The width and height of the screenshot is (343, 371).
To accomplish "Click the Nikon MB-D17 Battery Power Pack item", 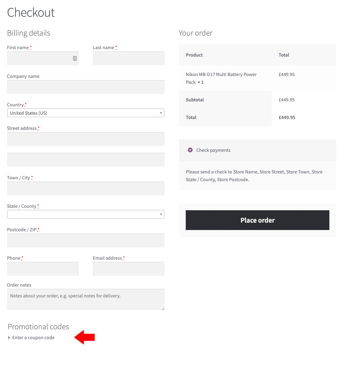I will (x=221, y=78).
